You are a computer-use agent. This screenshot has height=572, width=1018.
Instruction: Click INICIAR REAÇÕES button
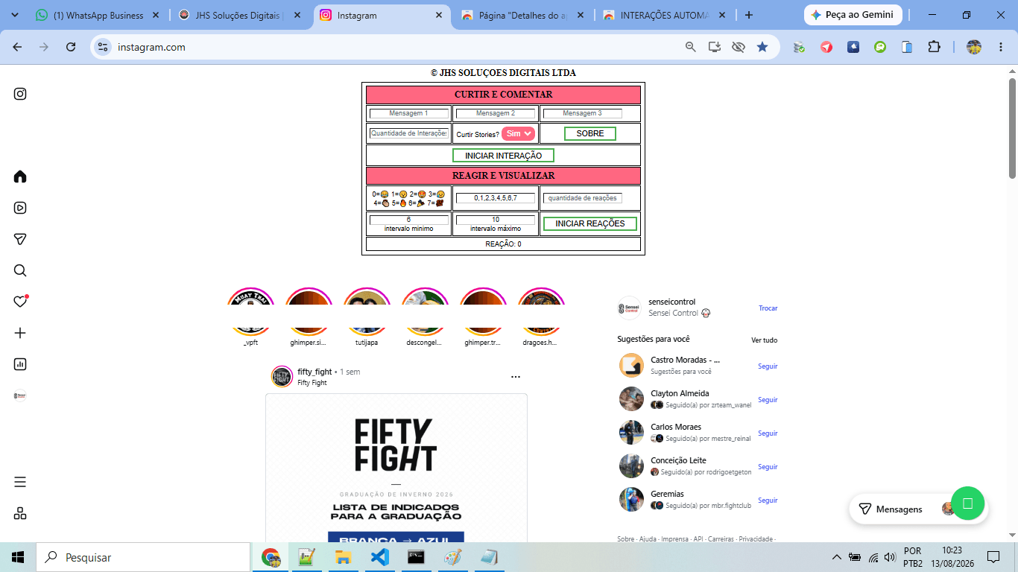point(590,223)
